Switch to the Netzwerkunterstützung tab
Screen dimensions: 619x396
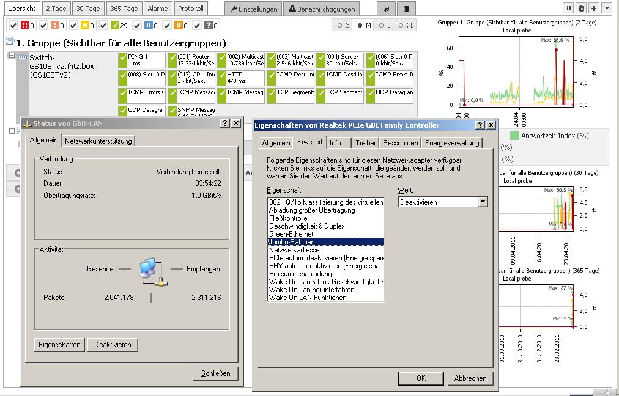[98, 141]
